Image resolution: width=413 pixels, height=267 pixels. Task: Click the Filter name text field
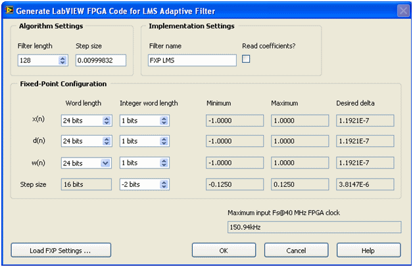click(191, 60)
